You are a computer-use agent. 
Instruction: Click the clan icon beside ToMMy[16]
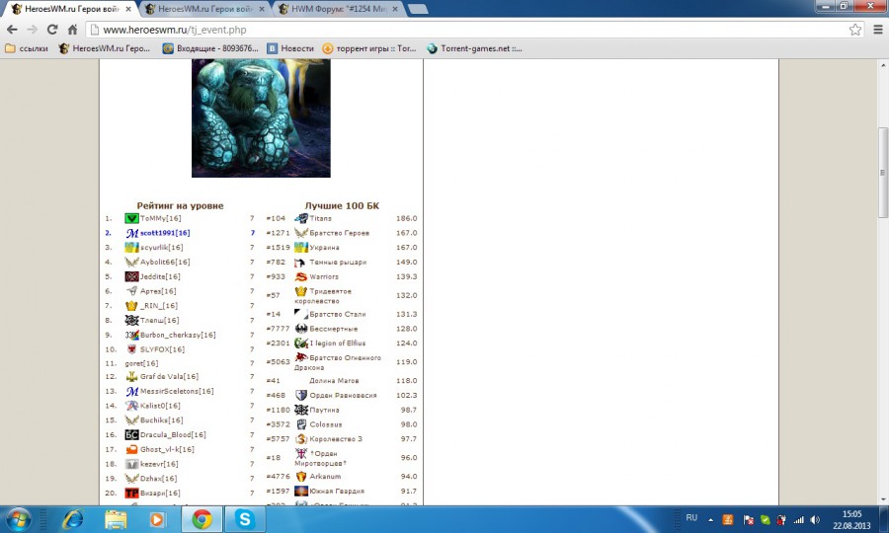[x=131, y=218]
